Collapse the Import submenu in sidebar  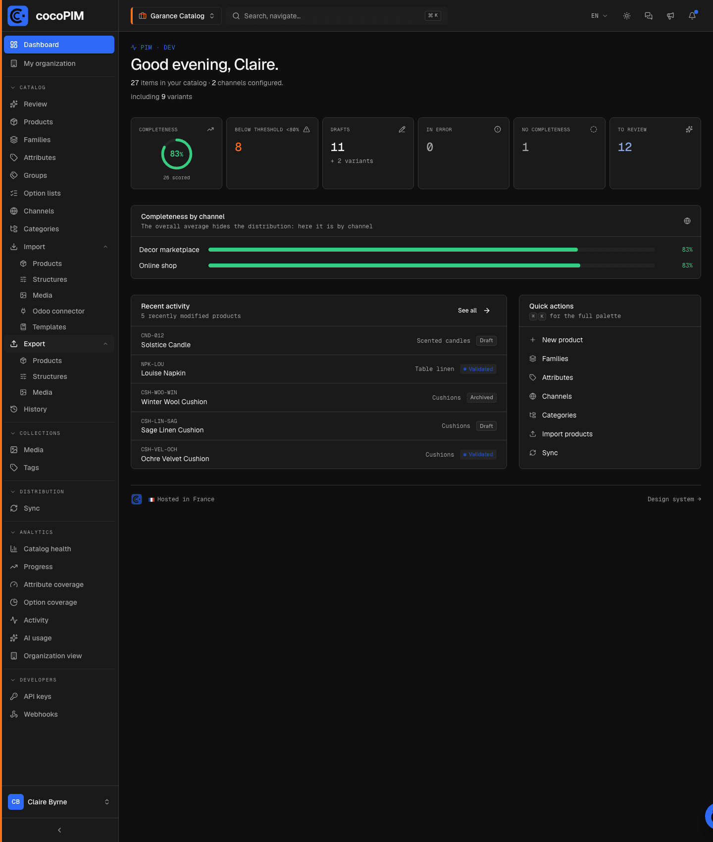pyautogui.click(x=105, y=247)
